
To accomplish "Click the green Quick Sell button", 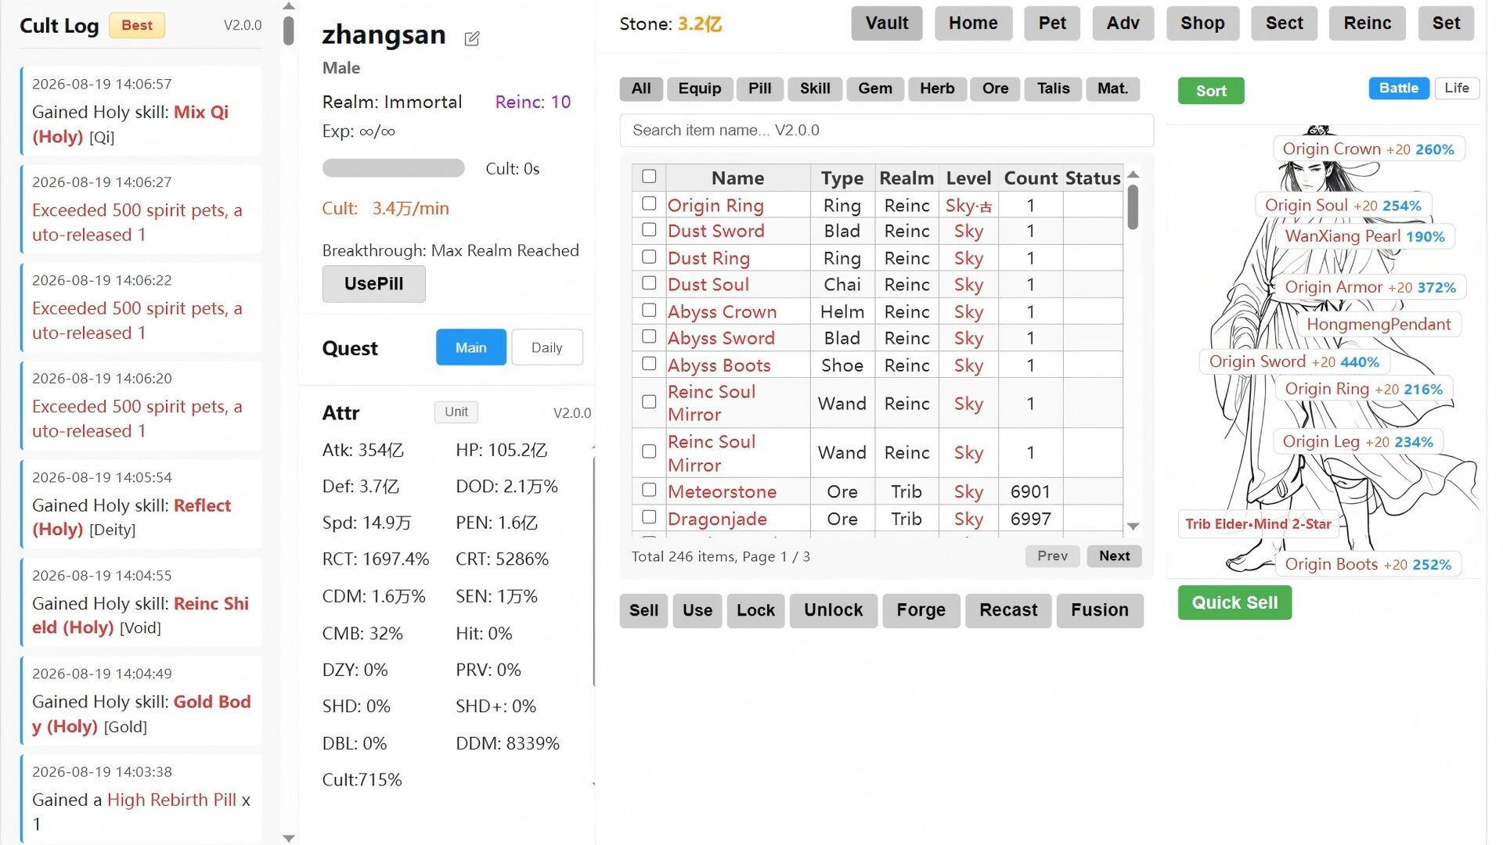I will [x=1234, y=602].
